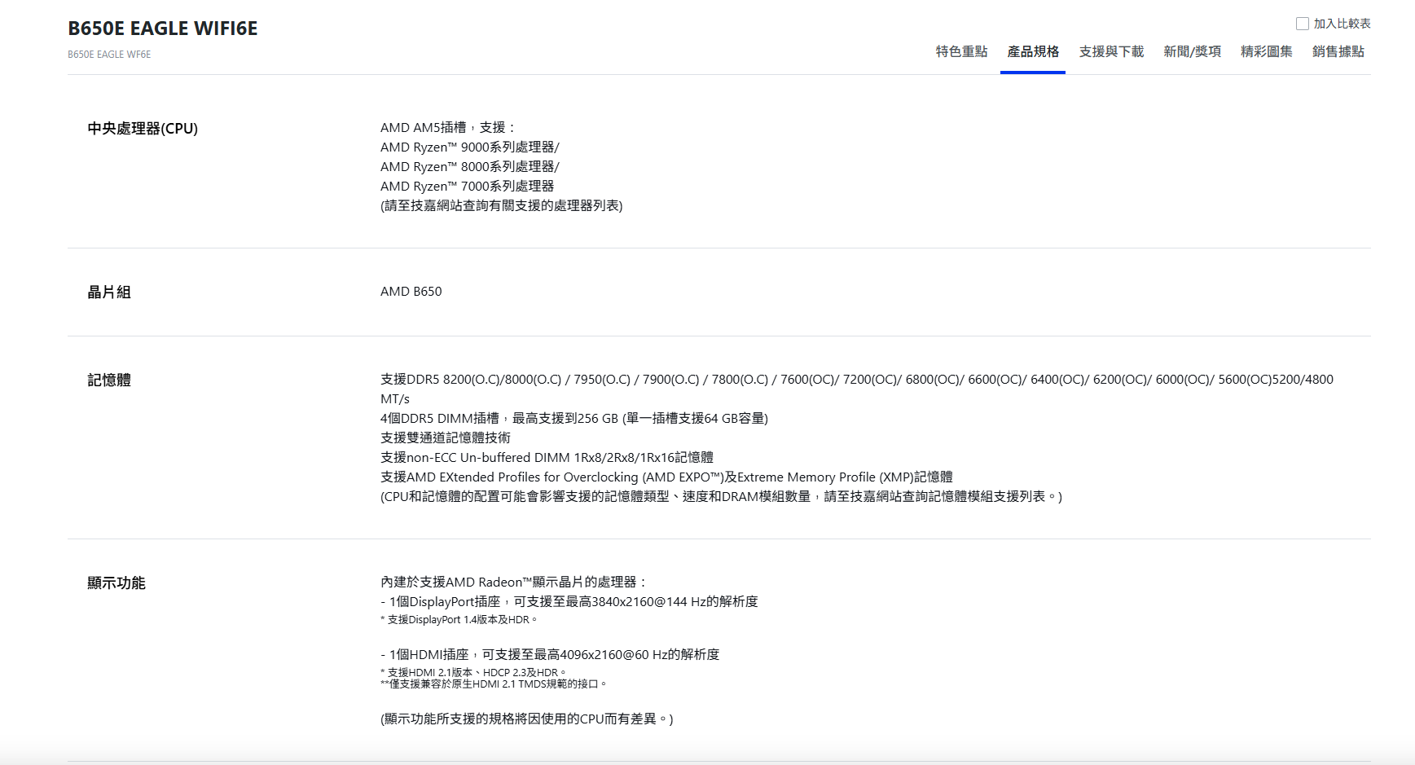Click 支援DisplayPort 1.4版本及HDR footnote
Image resolution: width=1415 pixels, height=765 pixels.
(459, 620)
